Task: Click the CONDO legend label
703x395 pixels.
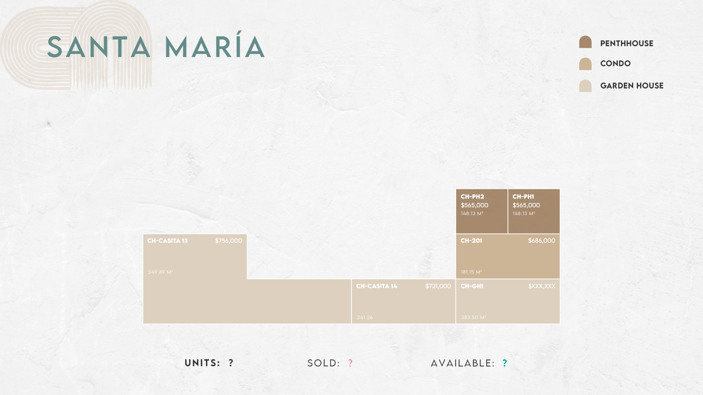Action: click(x=615, y=64)
